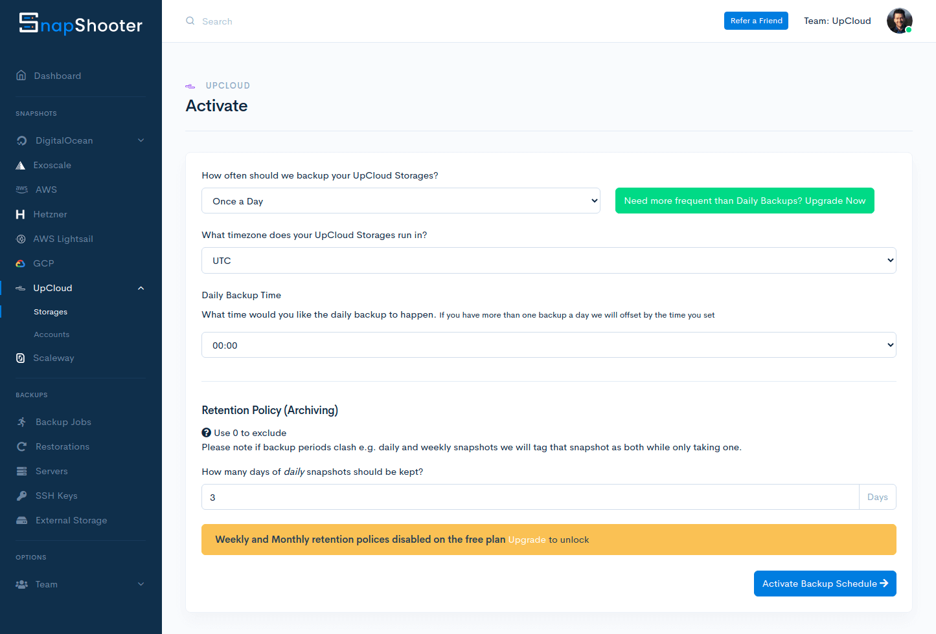936x634 pixels.
Task: Open the daily backup time dropdown
Action: point(548,345)
